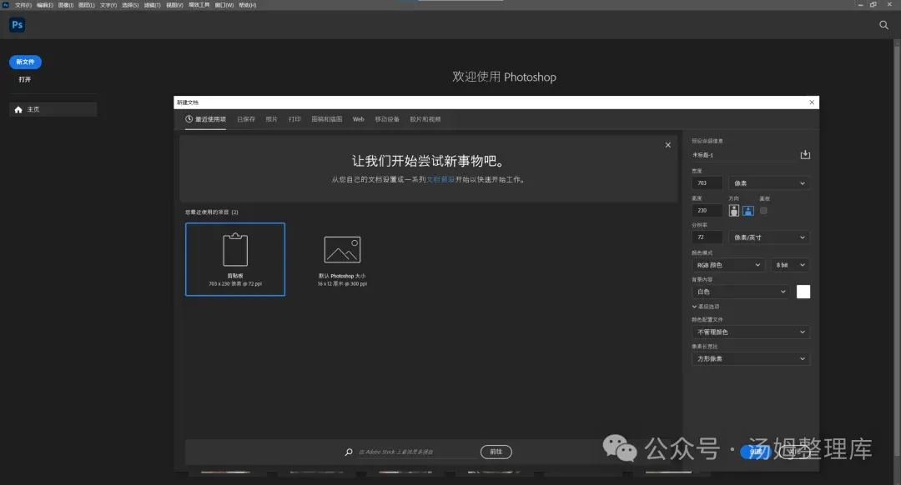Click the 打开 button in left sidebar
Image resolution: width=901 pixels, height=485 pixels.
pyautogui.click(x=25, y=80)
